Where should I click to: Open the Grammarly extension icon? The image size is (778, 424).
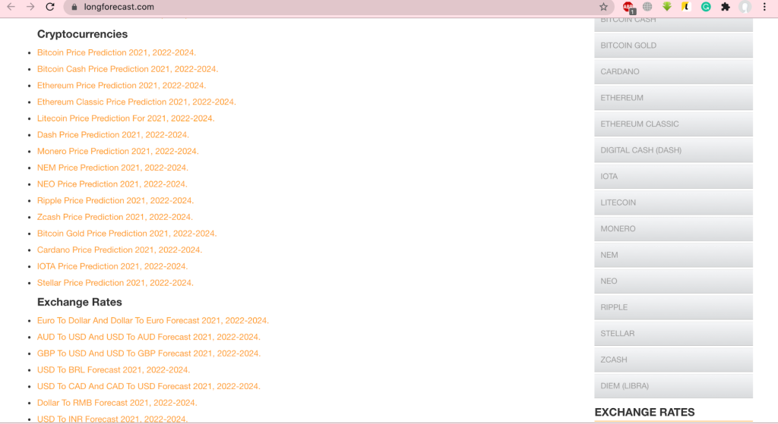706,7
